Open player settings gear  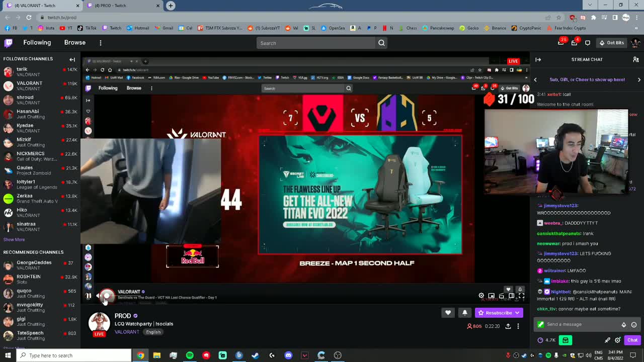click(481, 296)
